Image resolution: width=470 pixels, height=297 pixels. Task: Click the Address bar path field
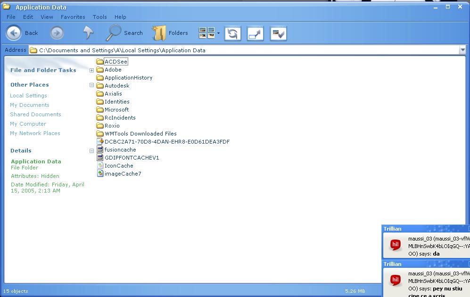[x=236, y=50]
